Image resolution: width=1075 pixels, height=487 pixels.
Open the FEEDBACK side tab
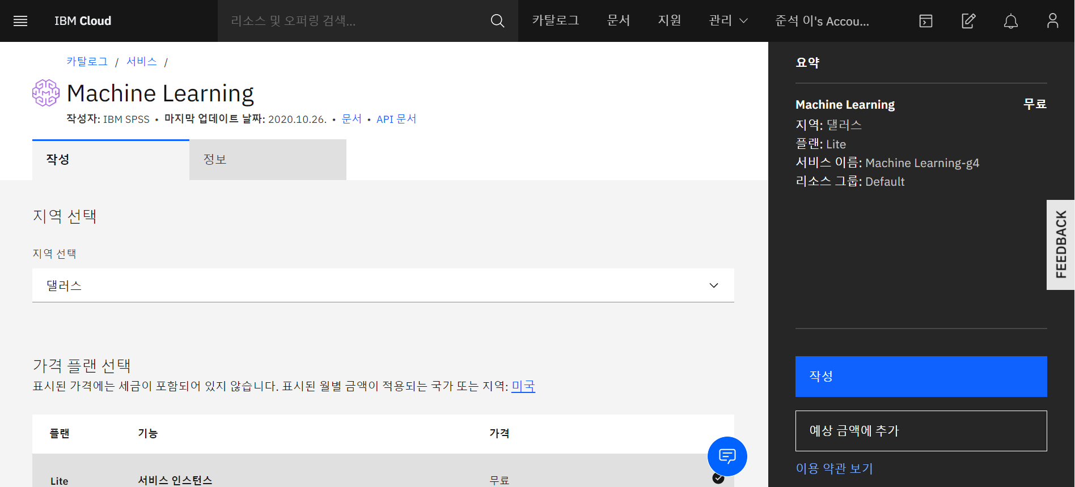[x=1060, y=245]
